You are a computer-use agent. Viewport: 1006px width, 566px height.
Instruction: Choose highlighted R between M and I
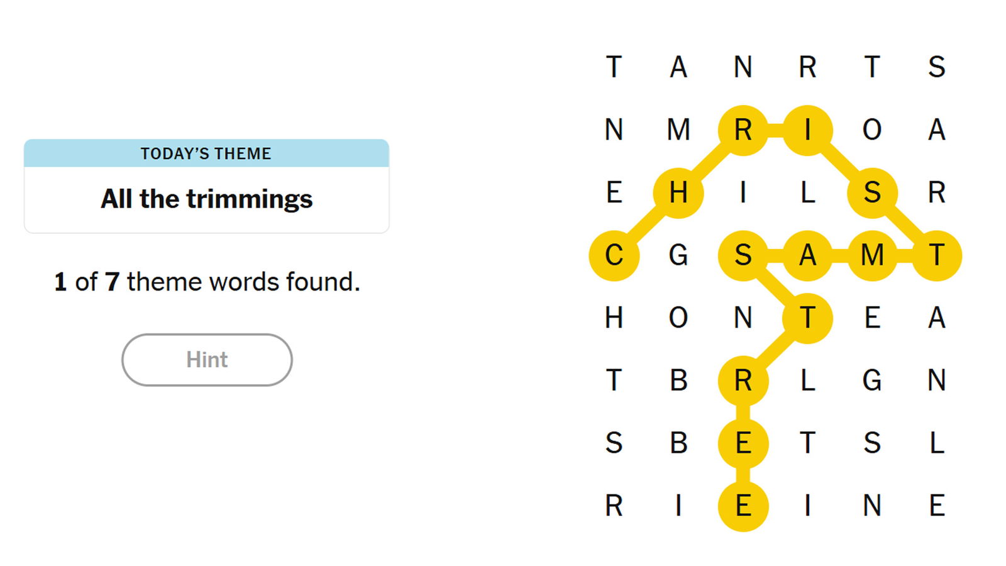tap(743, 130)
